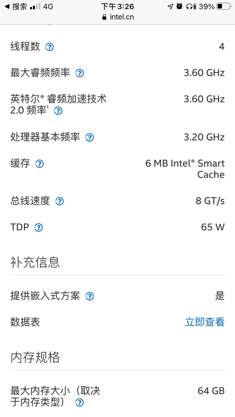Viewport: 235px width, 417px height.
Task: Tap the lock icon beside intel.cn
Action: (x=104, y=17)
